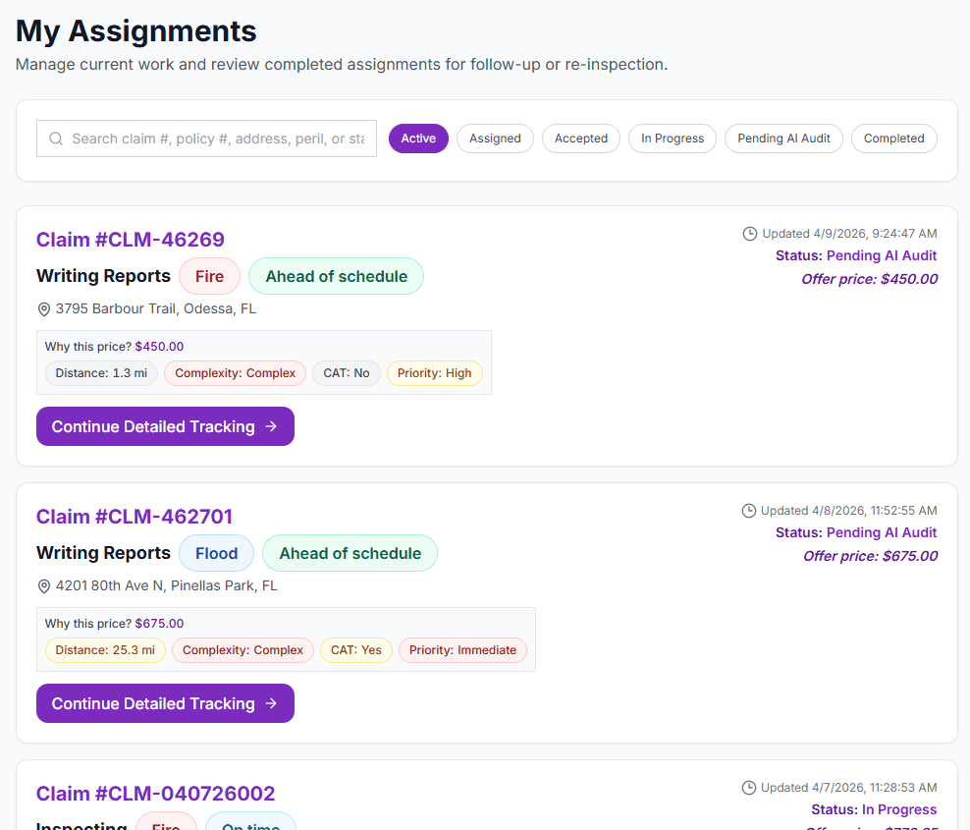Click the My Assignments page heading
The height and width of the screenshot is (830, 970).
pyautogui.click(x=136, y=31)
